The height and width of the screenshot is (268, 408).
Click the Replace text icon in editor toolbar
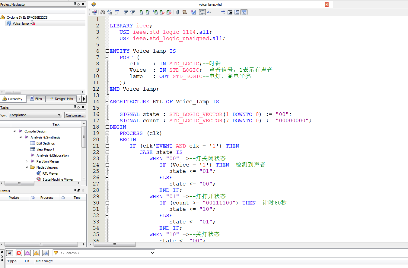(x=110, y=12)
